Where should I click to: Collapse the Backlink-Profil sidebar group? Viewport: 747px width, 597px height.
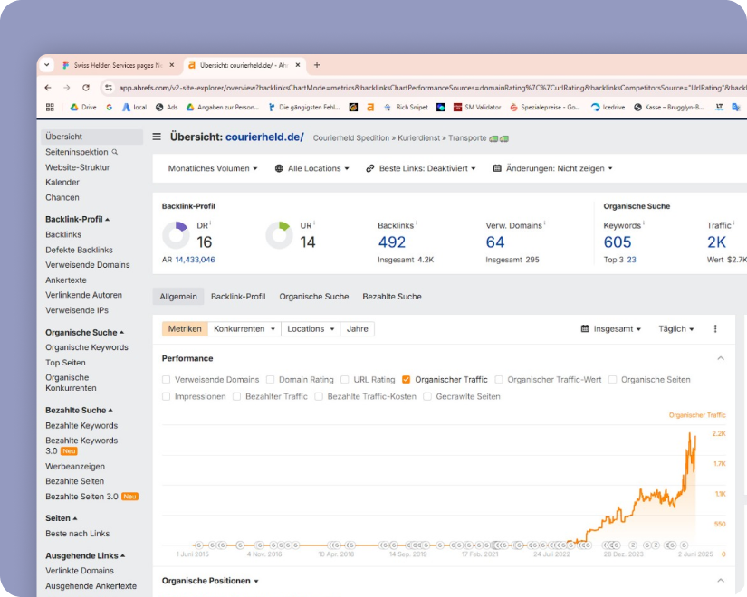pyautogui.click(x=77, y=220)
